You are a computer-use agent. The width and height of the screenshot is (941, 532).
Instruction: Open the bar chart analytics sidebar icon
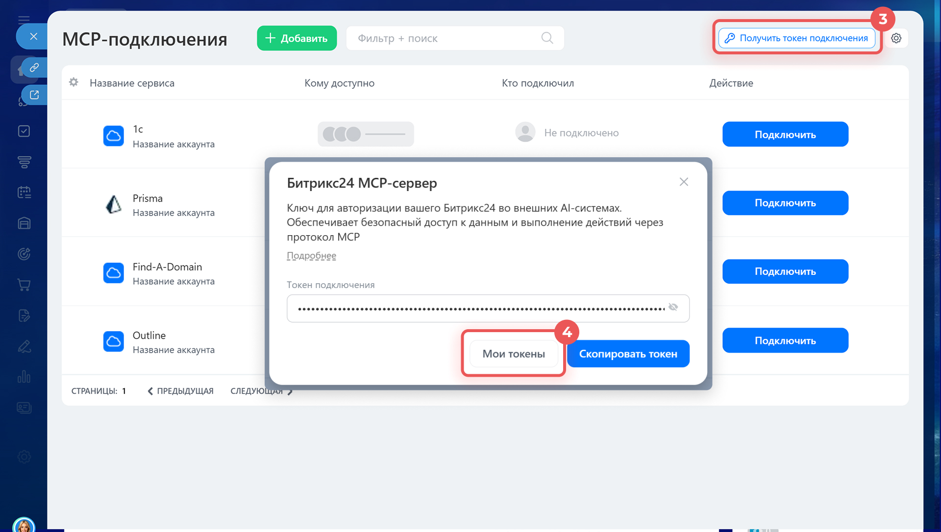(24, 377)
